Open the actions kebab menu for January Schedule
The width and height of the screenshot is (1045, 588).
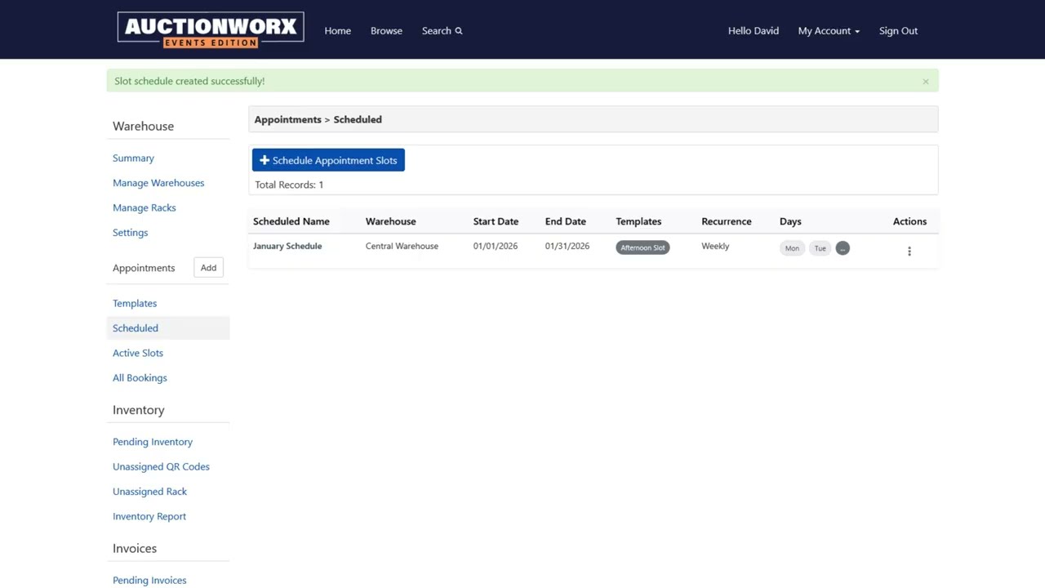909,251
